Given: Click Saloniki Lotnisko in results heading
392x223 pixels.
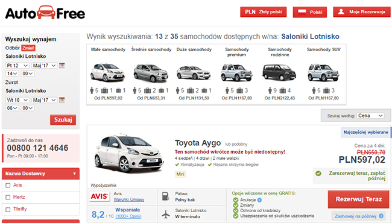Looking at the screenshot, I should [310, 36].
